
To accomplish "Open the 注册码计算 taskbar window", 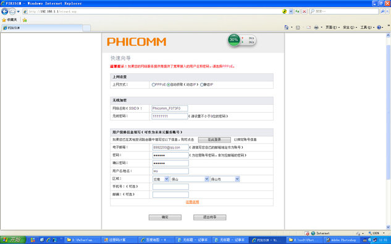I will pyautogui.click(x=119, y=240).
